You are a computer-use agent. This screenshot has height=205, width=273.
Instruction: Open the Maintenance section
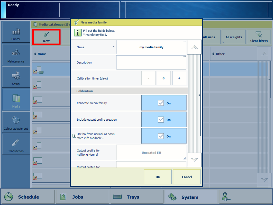(x=16, y=55)
